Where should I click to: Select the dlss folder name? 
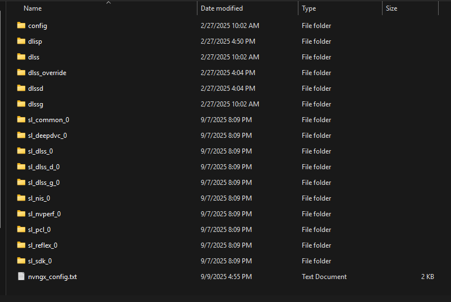tap(34, 57)
